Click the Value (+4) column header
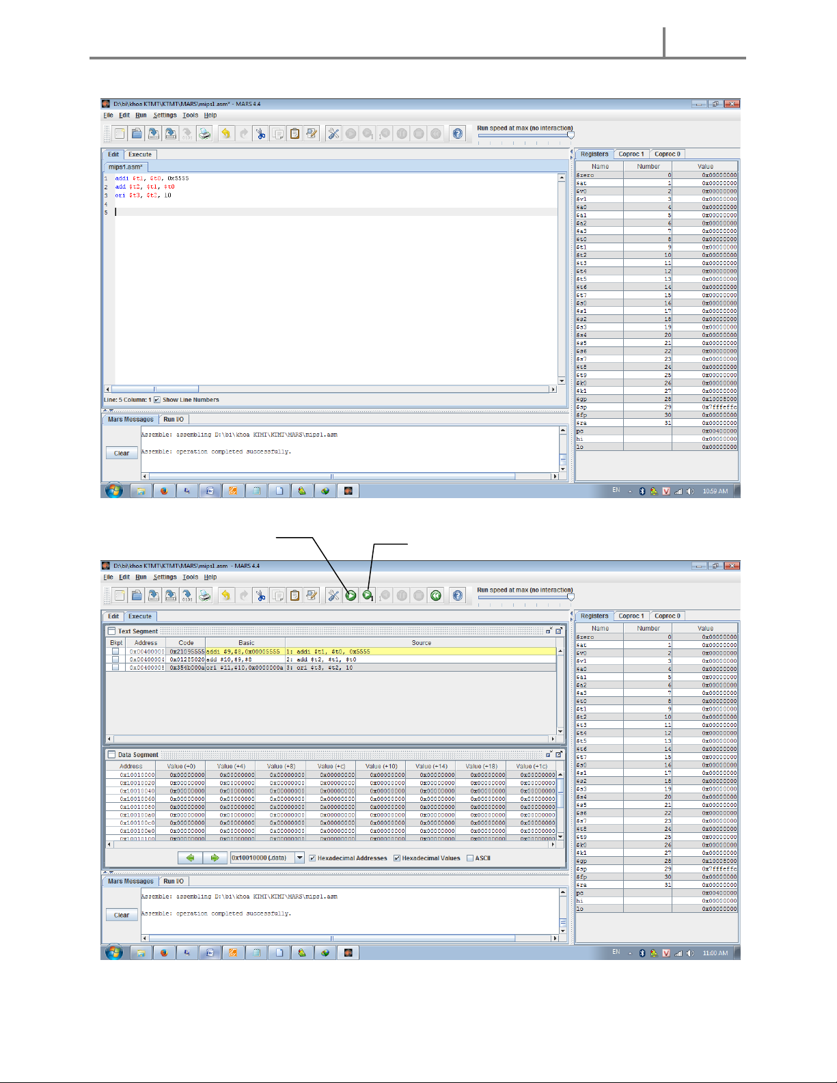 click(x=231, y=766)
